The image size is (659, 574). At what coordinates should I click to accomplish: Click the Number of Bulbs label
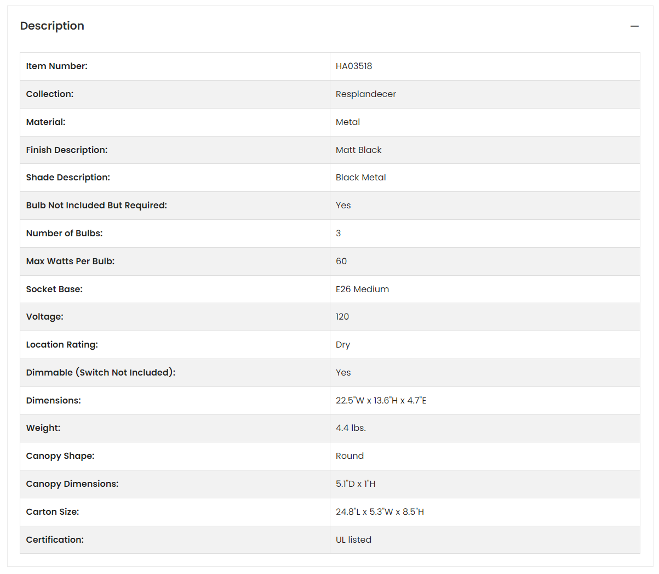coord(64,234)
